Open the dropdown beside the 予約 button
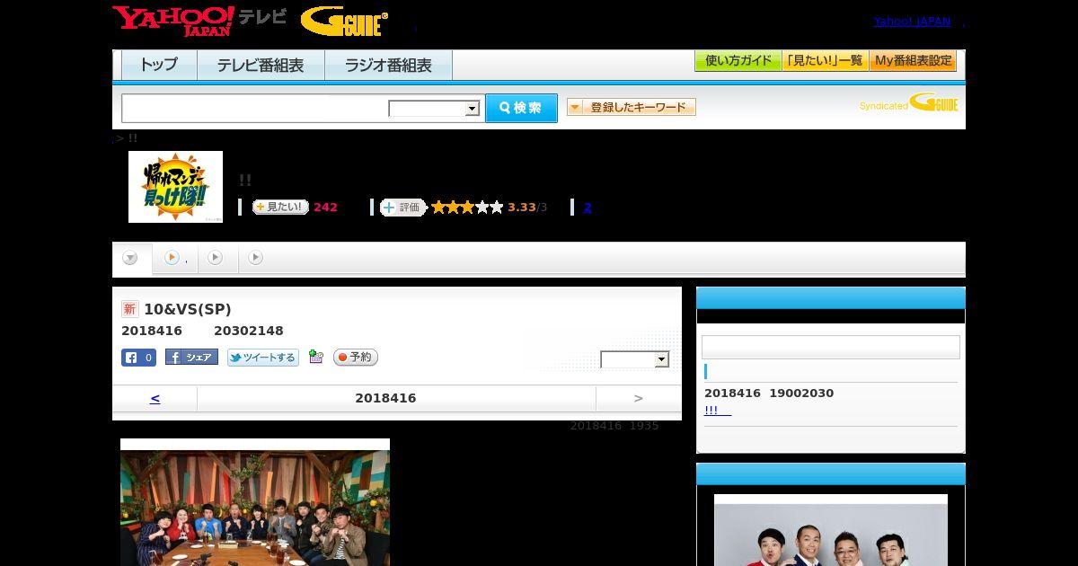This screenshot has height=566, width=1078. pos(635,359)
